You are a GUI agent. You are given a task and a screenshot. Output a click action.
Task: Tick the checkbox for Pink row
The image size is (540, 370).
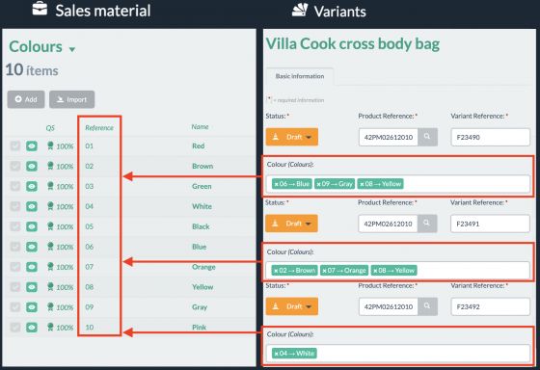tap(14, 327)
